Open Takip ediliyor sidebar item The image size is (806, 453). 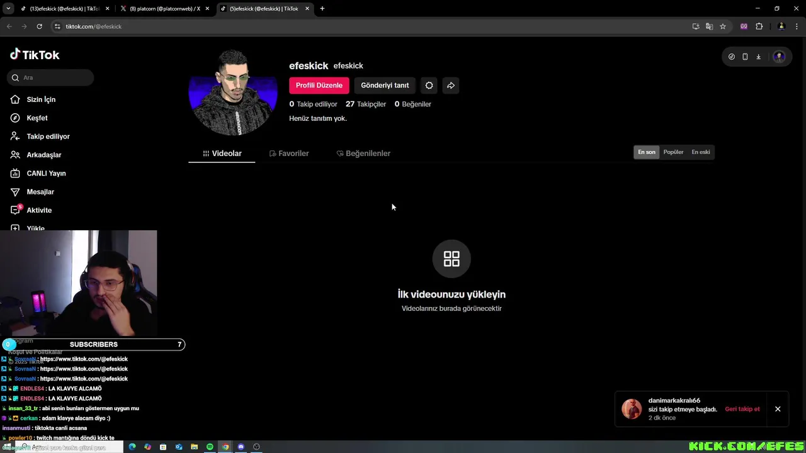(x=48, y=137)
